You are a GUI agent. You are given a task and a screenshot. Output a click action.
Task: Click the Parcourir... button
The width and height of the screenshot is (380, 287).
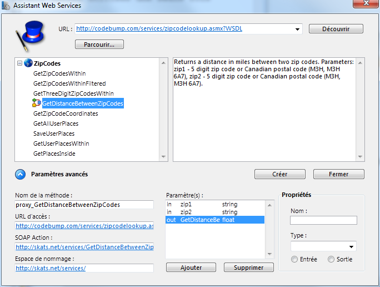(99, 44)
